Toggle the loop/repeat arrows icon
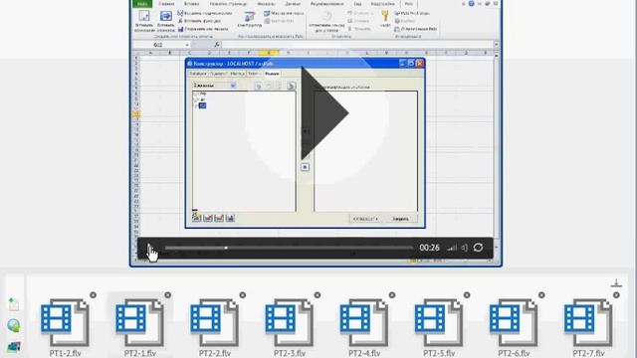The height and width of the screenshot is (358, 637). [x=478, y=248]
